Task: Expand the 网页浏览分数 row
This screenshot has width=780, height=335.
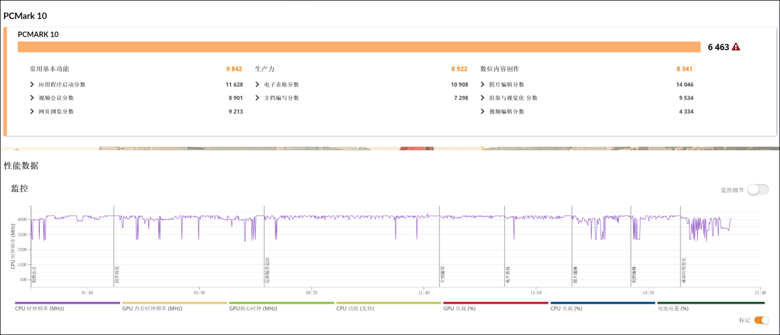Action: click(32, 112)
